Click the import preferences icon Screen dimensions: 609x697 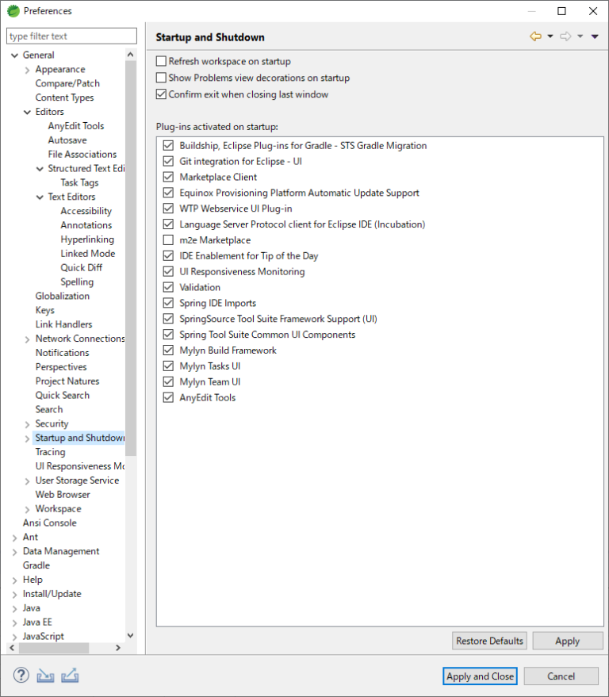pos(45,676)
